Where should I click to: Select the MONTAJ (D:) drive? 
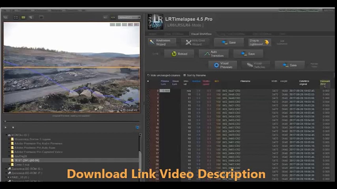click(x=20, y=135)
